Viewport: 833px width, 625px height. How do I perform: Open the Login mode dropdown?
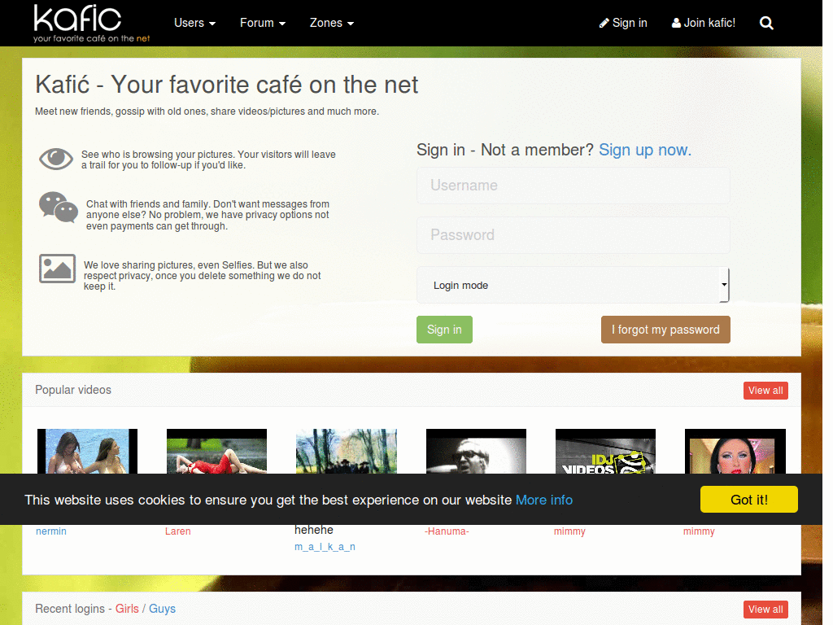point(574,285)
